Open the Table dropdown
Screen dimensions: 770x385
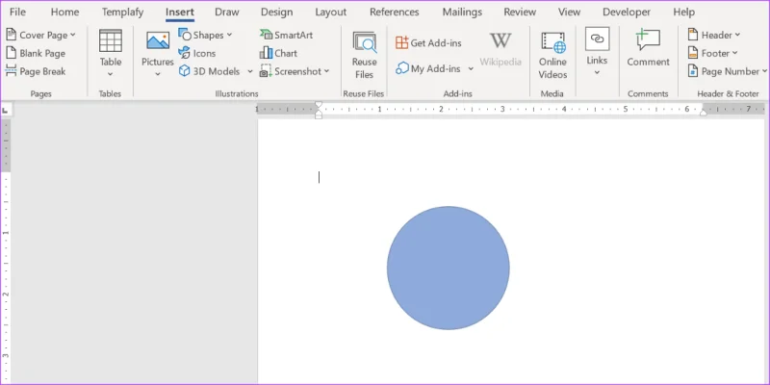[111, 54]
